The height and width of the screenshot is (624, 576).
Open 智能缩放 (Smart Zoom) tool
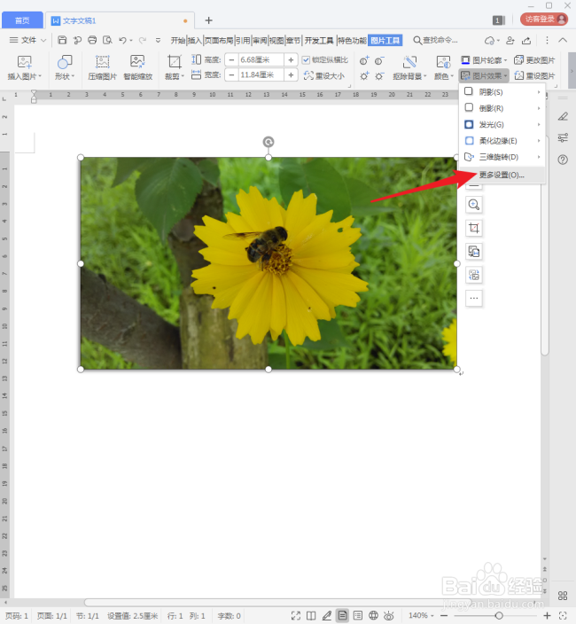click(137, 67)
